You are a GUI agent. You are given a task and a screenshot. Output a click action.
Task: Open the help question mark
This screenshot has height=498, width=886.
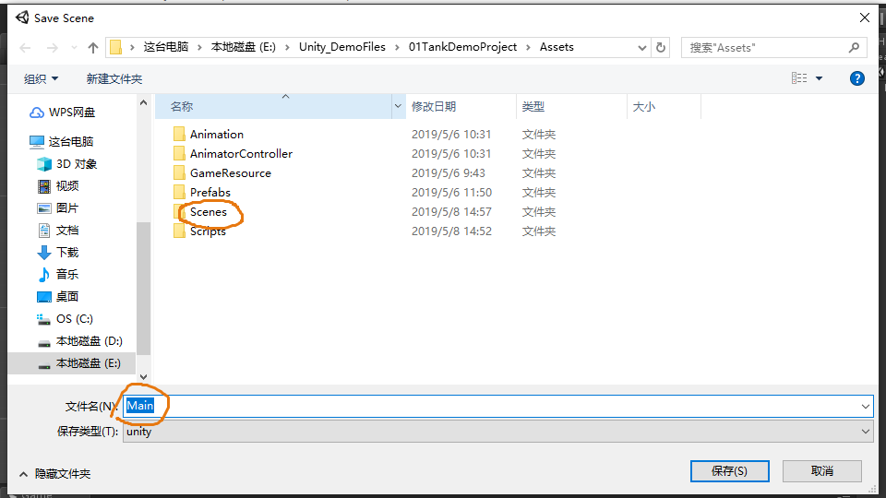pos(856,78)
